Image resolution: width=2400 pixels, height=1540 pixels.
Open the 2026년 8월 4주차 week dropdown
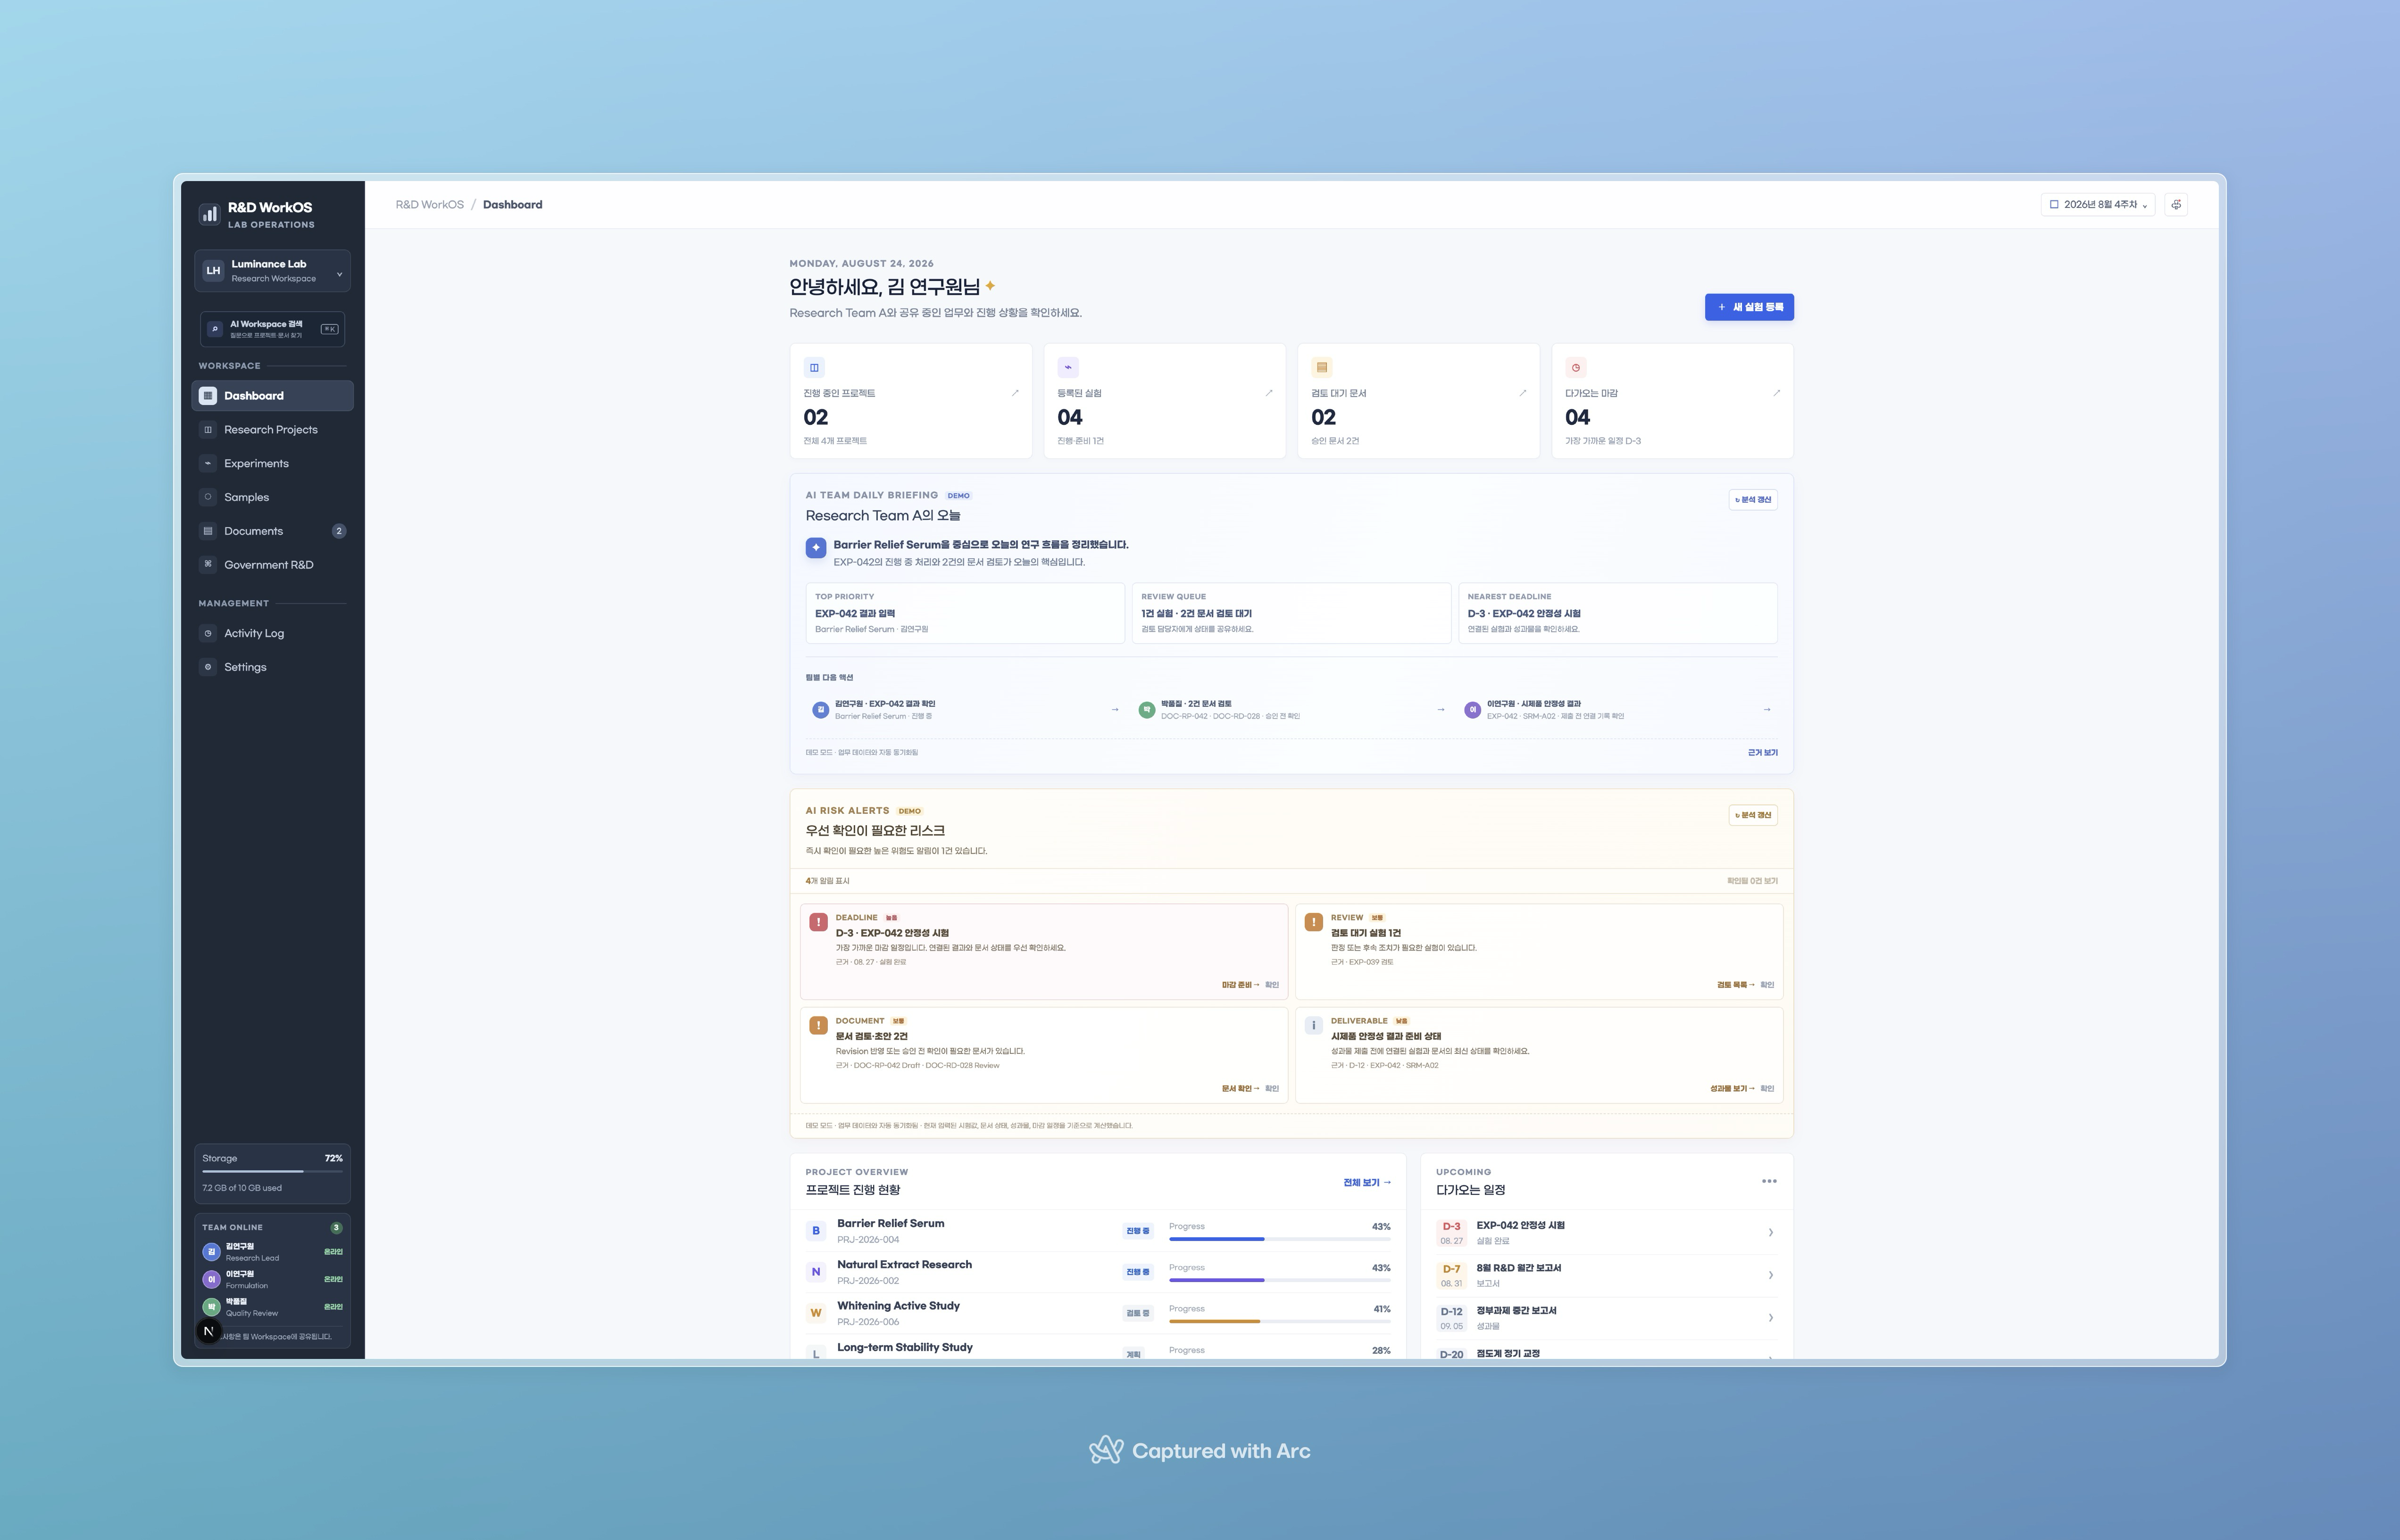2098,205
